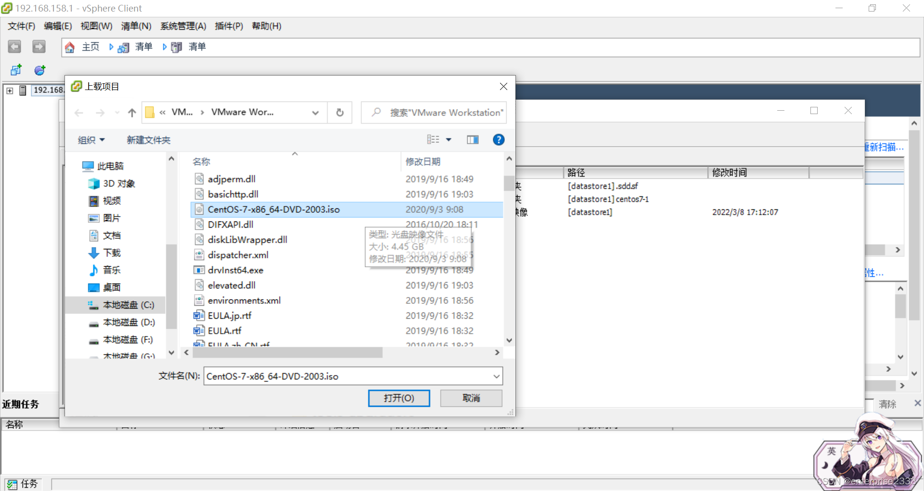This screenshot has width=924, height=491.
Task: Open the 文档 folder
Action: coord(104,235)
